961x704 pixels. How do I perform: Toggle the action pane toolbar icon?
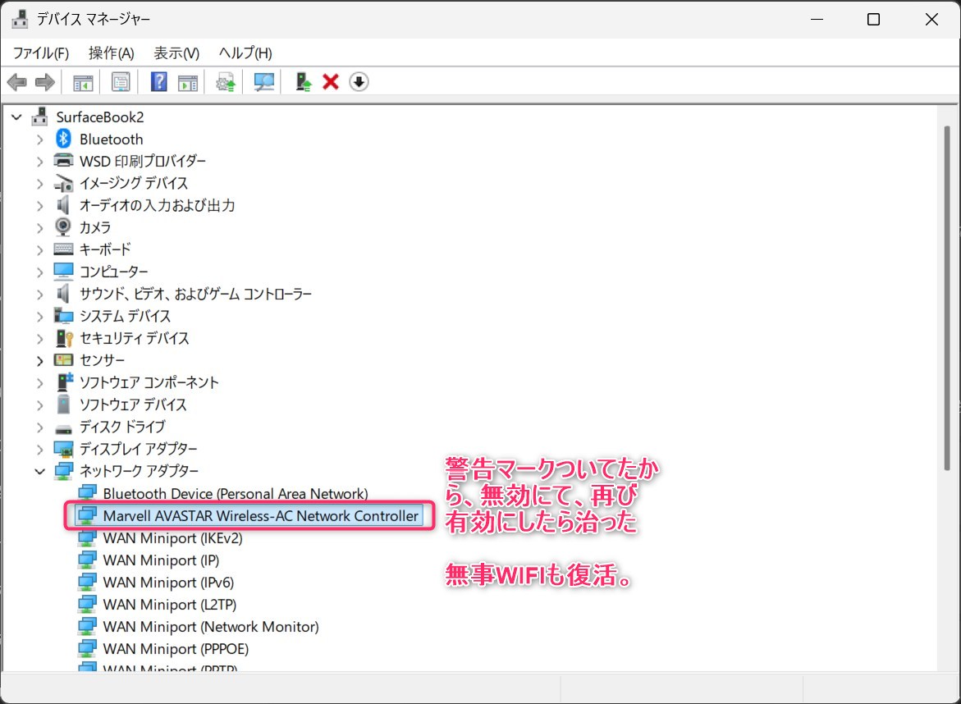(x=188, y=82)
